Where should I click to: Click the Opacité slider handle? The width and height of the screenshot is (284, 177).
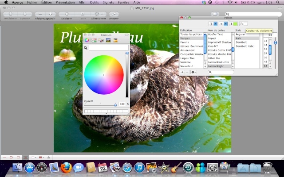point(115,104)
